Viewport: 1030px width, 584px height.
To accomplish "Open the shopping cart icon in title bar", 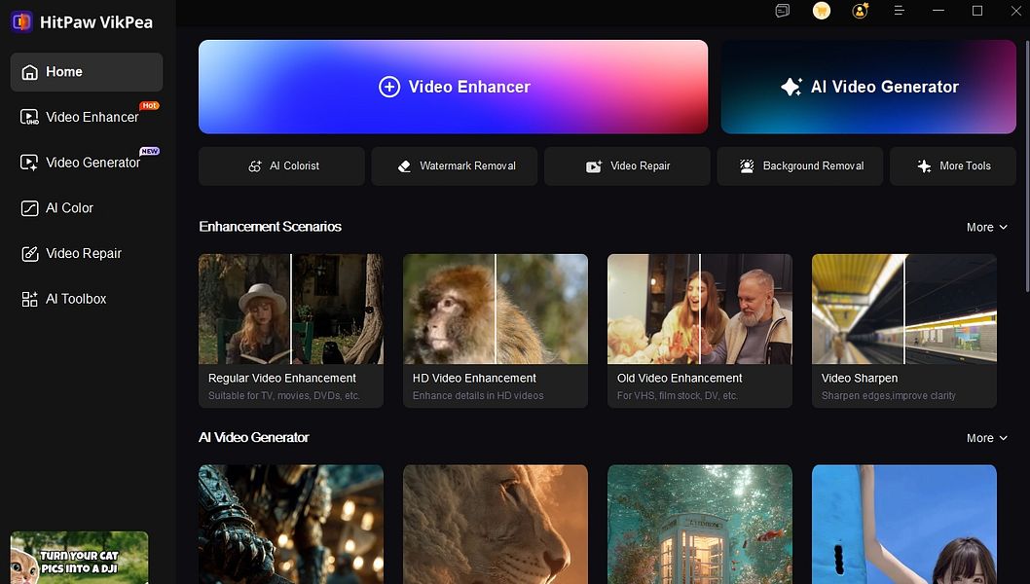I will 821,11.
